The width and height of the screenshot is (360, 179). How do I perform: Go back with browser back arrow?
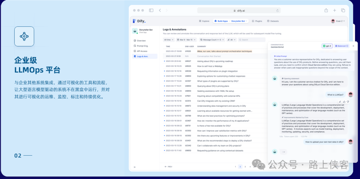pos(160,10)
